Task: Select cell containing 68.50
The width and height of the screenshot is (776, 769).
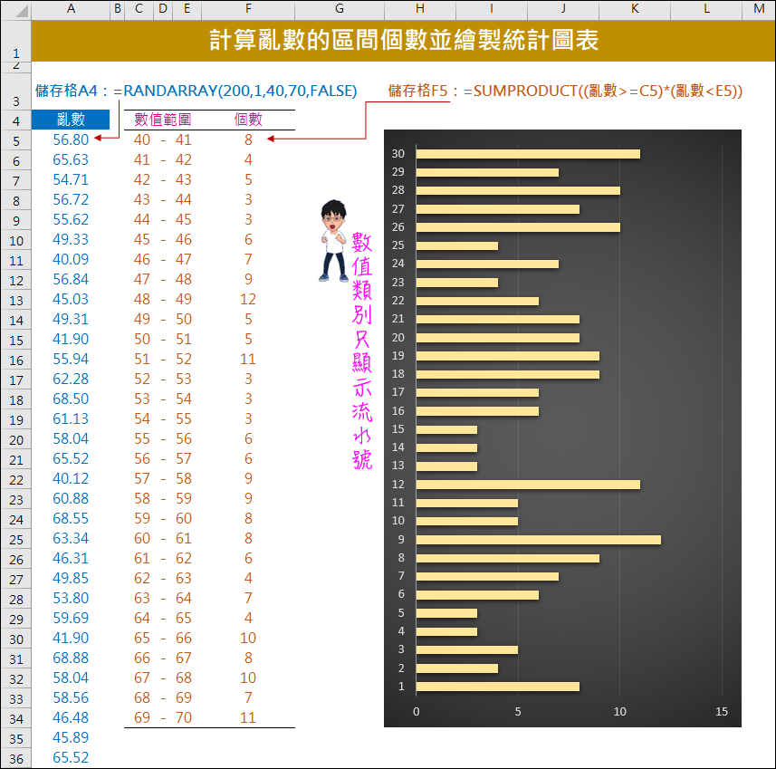Action: (71, 399)
